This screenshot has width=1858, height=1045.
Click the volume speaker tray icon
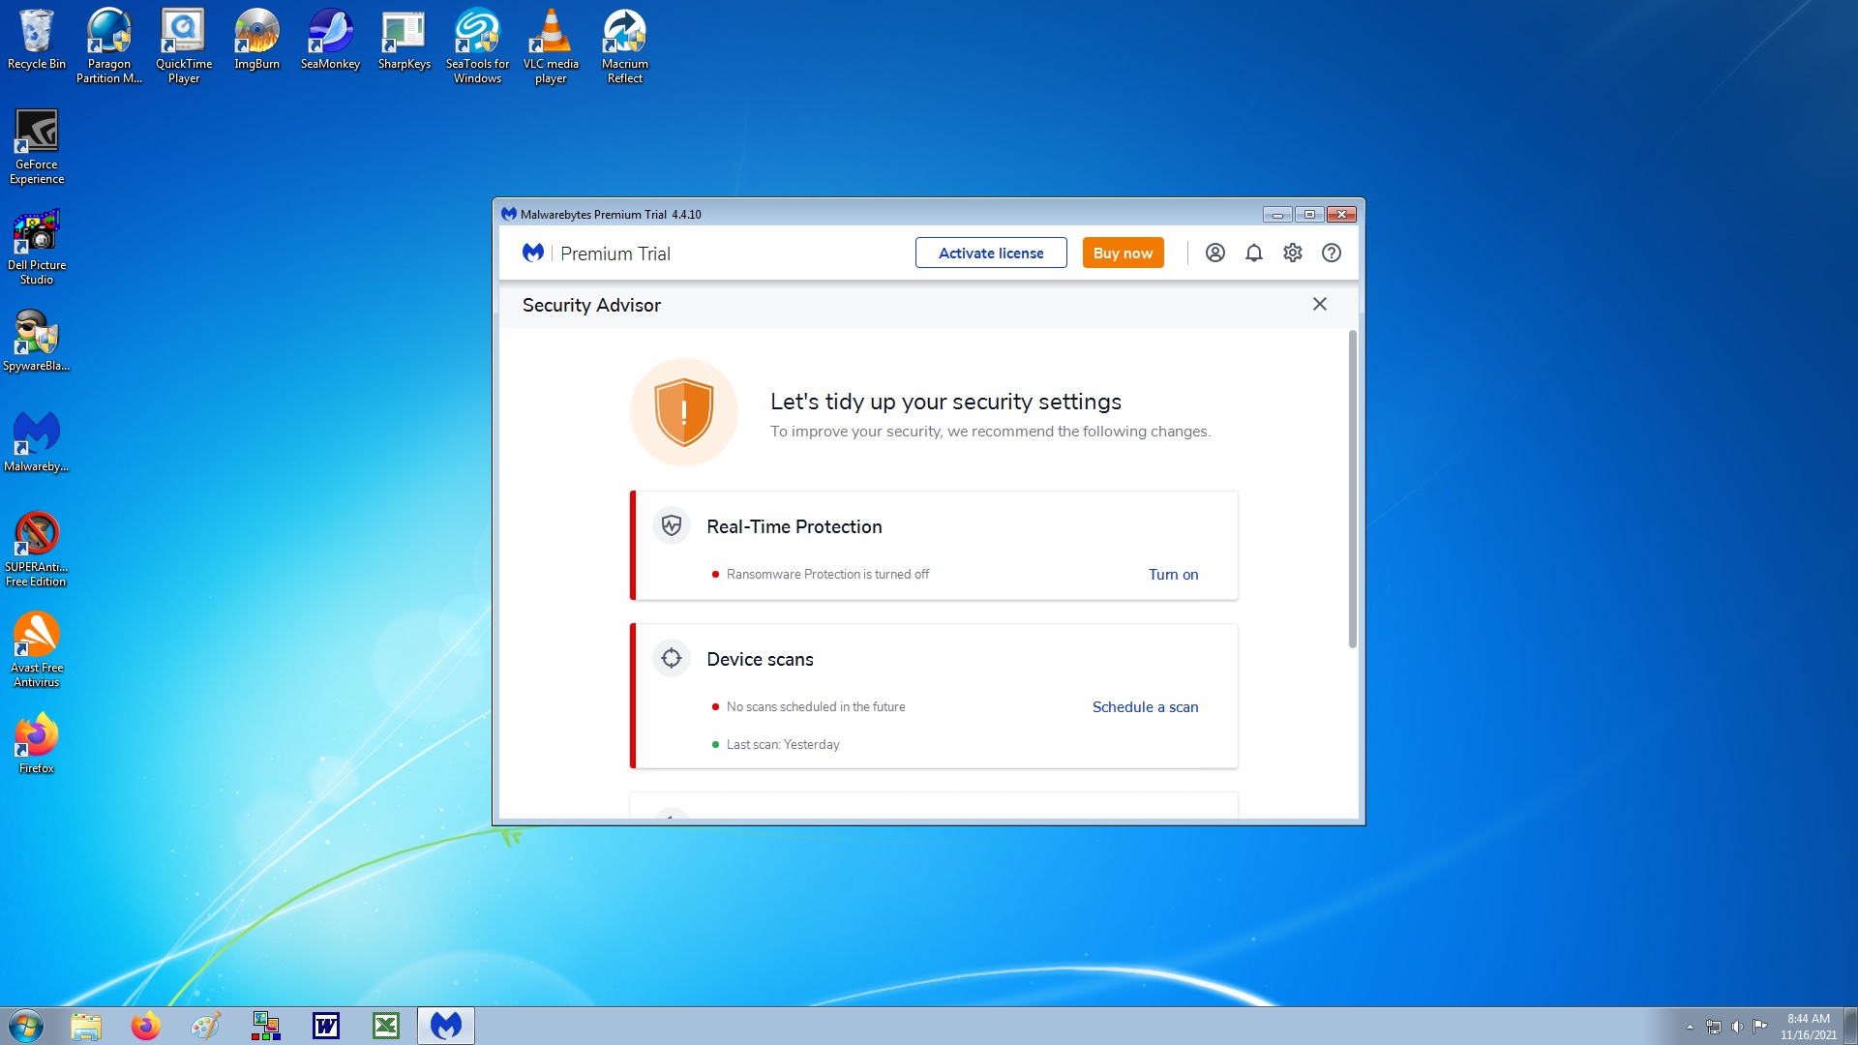pos(1737,1027)
